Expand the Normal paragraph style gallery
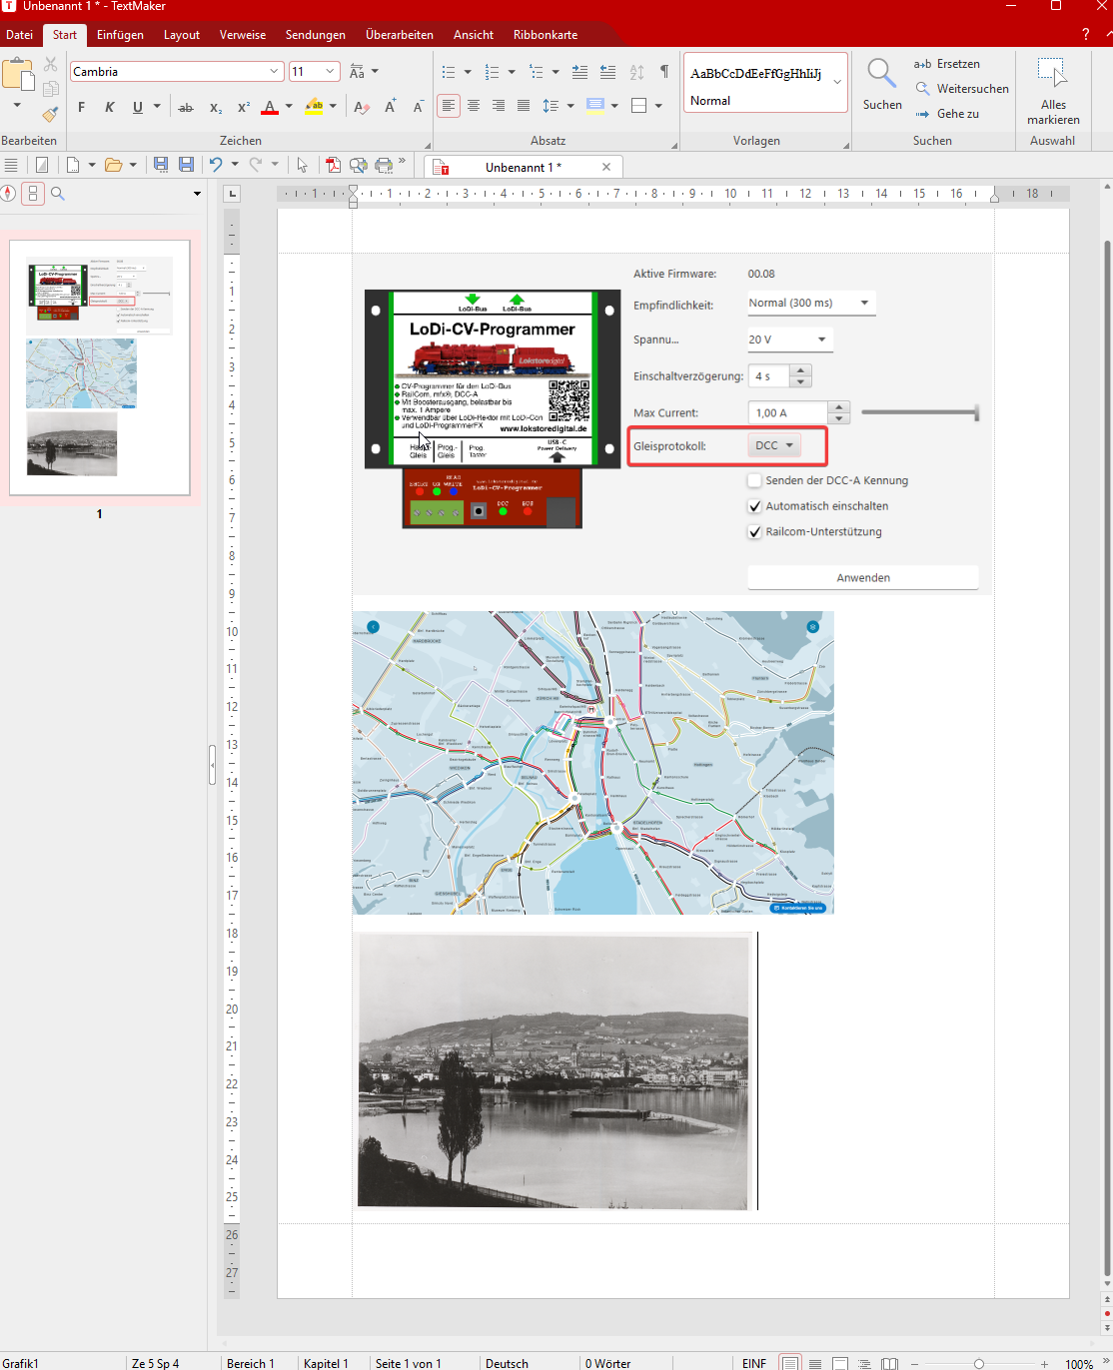 837,82
